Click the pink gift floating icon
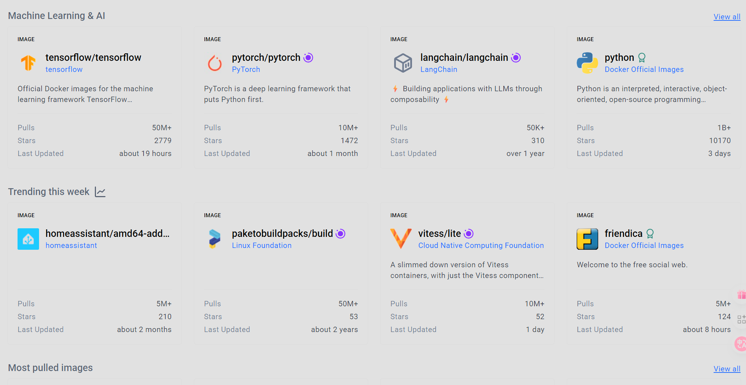 point(741,294)
